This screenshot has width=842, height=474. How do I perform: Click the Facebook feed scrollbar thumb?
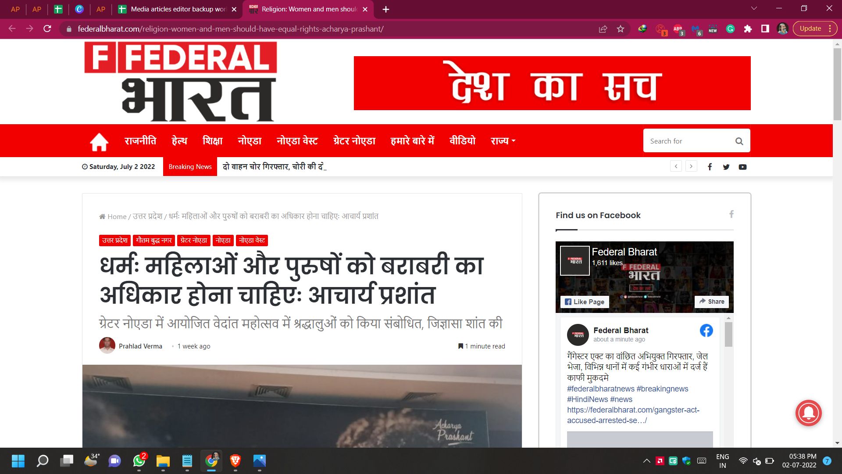click(728, 334)
